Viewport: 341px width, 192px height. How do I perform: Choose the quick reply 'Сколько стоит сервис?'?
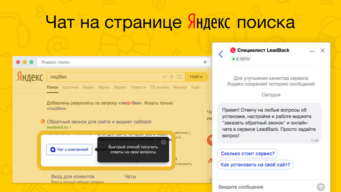pyautogui.click(x=248, y=154)
